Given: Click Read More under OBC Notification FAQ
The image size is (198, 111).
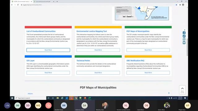Looking at the screenshot, I should click(x=148, y=73).
